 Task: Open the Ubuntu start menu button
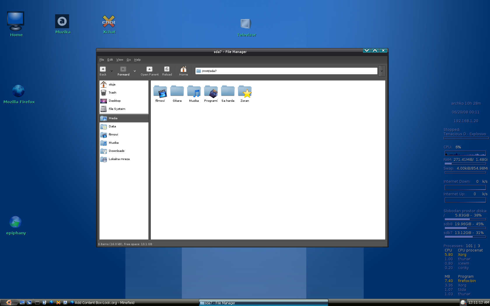coord(9,303)
